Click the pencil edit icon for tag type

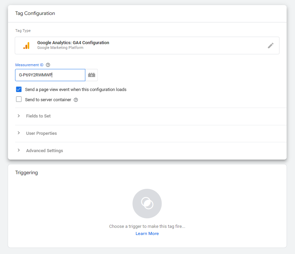coord(271,46)
